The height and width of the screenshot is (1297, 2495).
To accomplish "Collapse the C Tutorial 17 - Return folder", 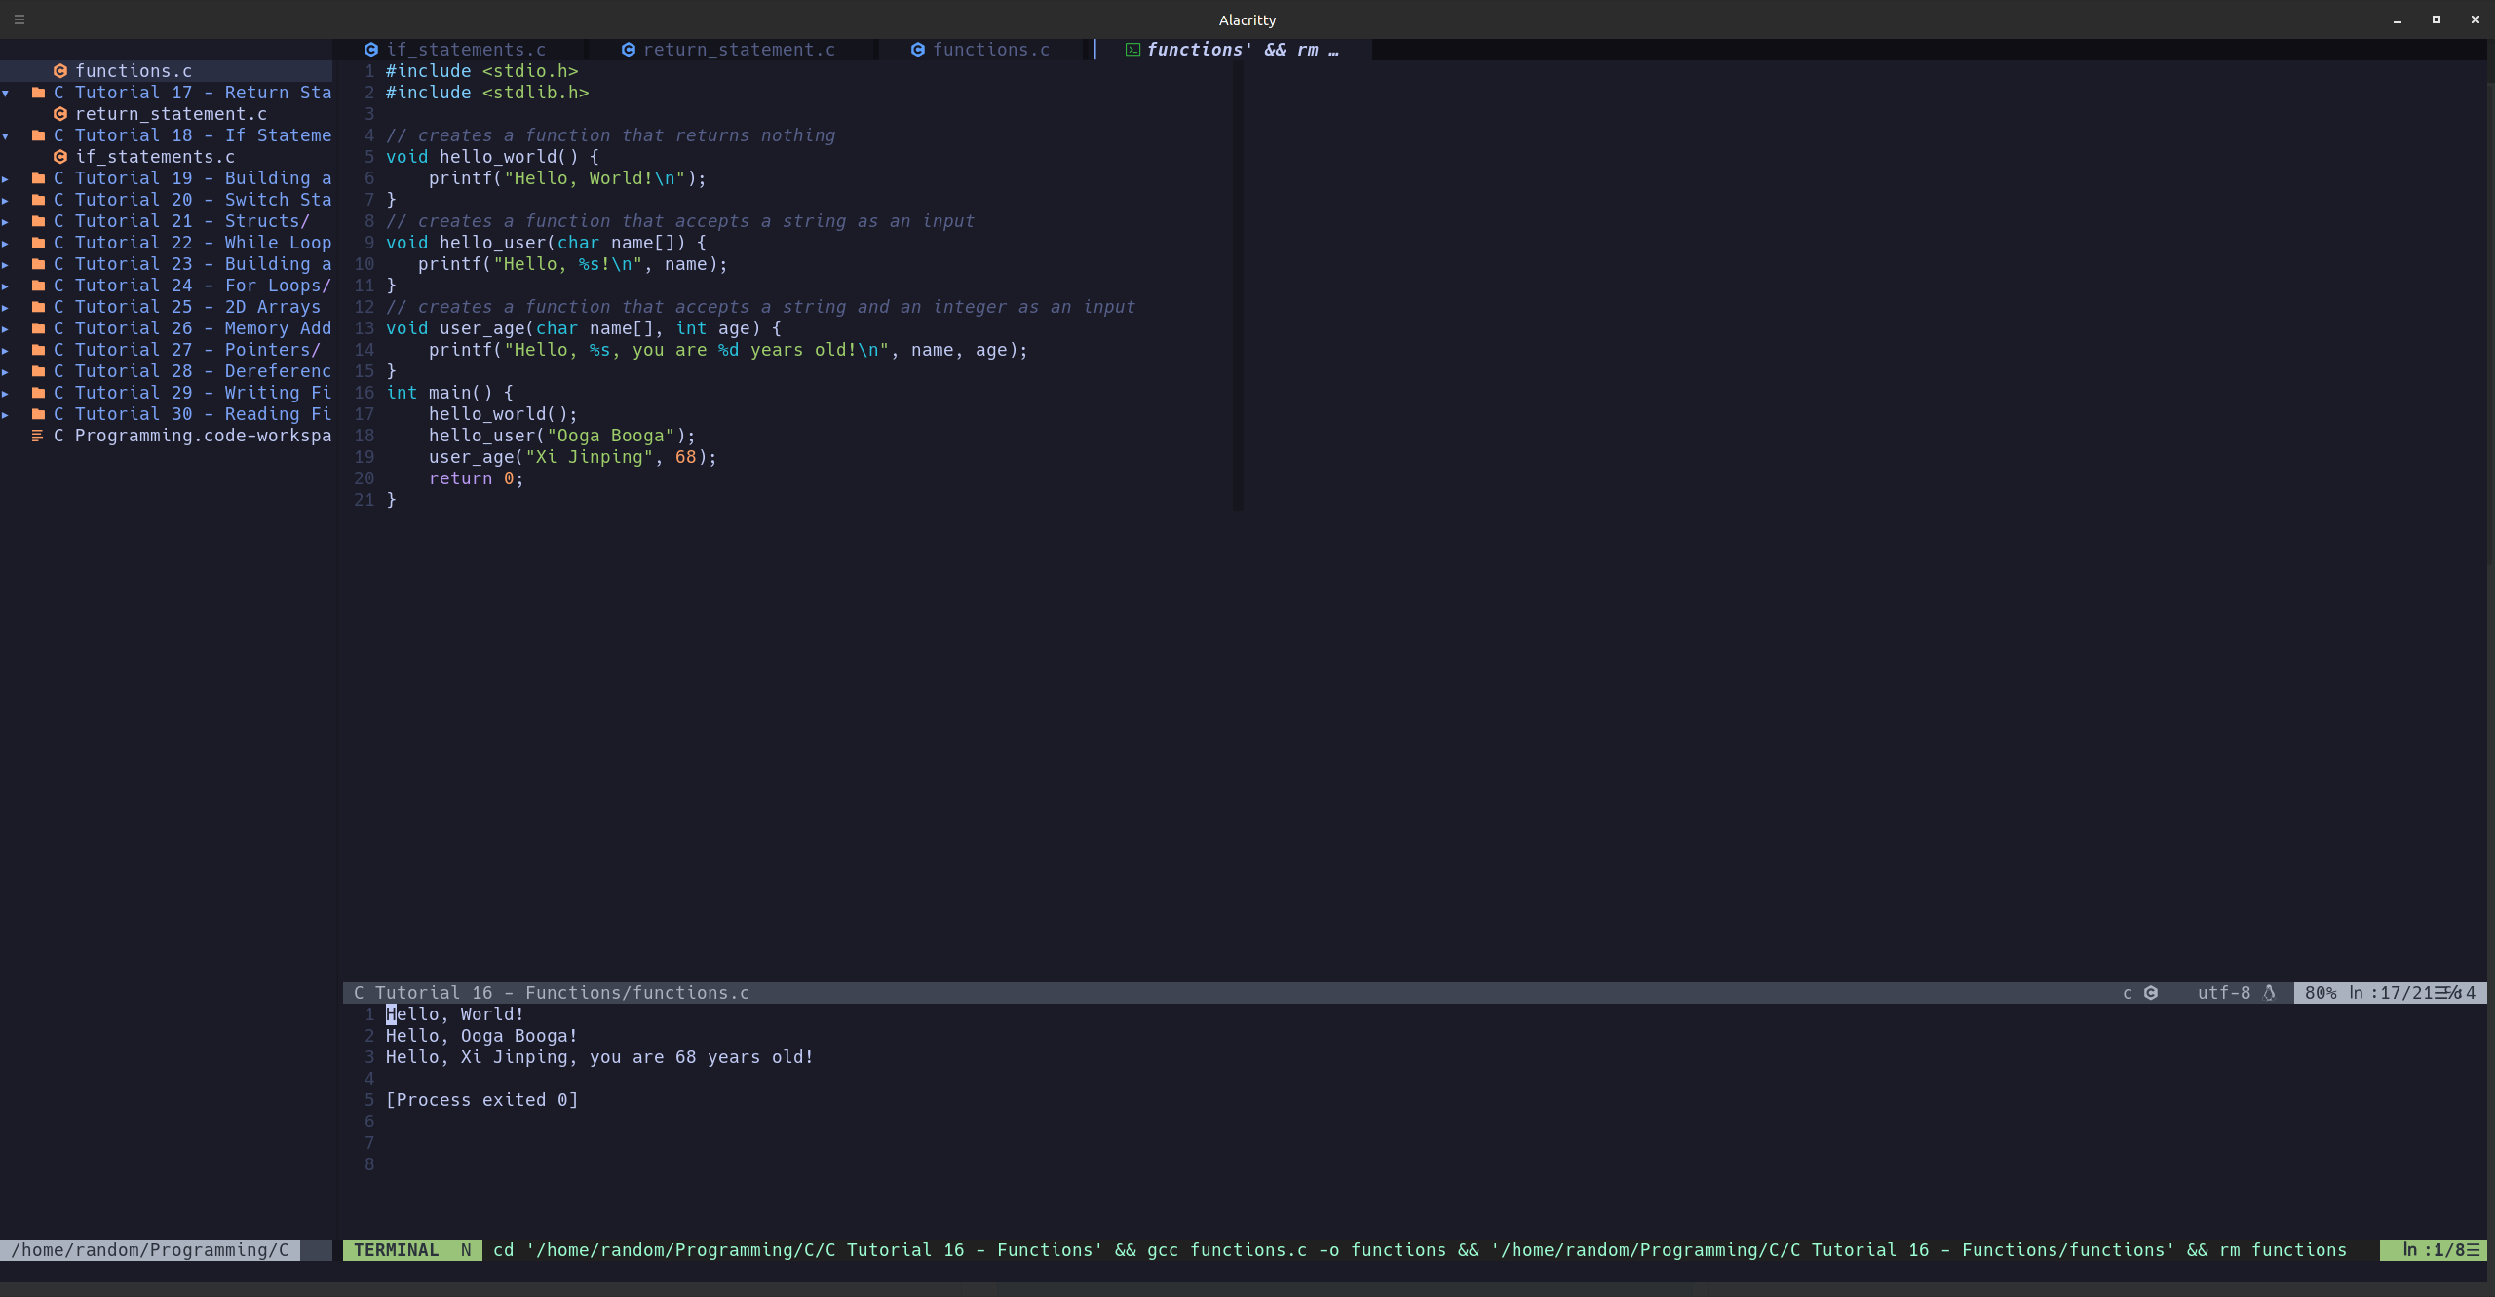I will pyautogui.click(x=7, y=93).
